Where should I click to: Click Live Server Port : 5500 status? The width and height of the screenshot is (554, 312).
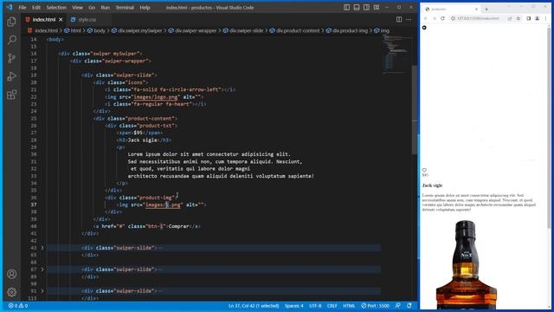(x=375, y=306)
